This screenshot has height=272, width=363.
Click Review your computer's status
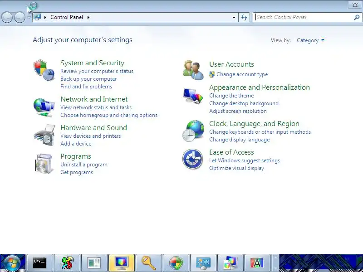pyautogui.click(x=97, y=71)
